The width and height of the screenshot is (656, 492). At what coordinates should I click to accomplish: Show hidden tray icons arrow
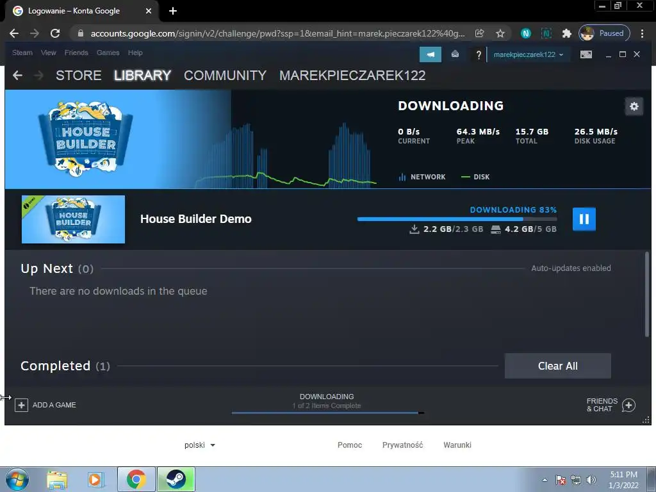click(x=545, y=480)
